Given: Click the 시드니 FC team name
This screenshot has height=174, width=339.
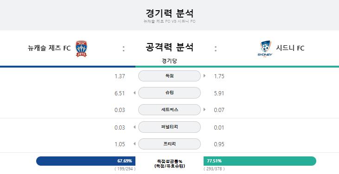Looking at the screenshot, I should tap(290, 48).
